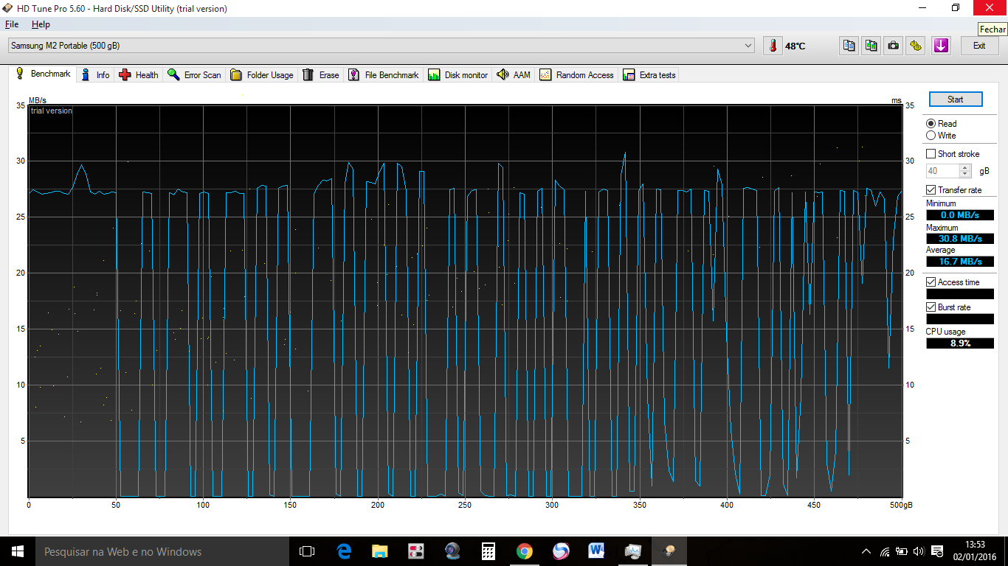Click the 48°C temperature reading
Image resolution: width=1008 pixels, height=566 pixels.
795,46
